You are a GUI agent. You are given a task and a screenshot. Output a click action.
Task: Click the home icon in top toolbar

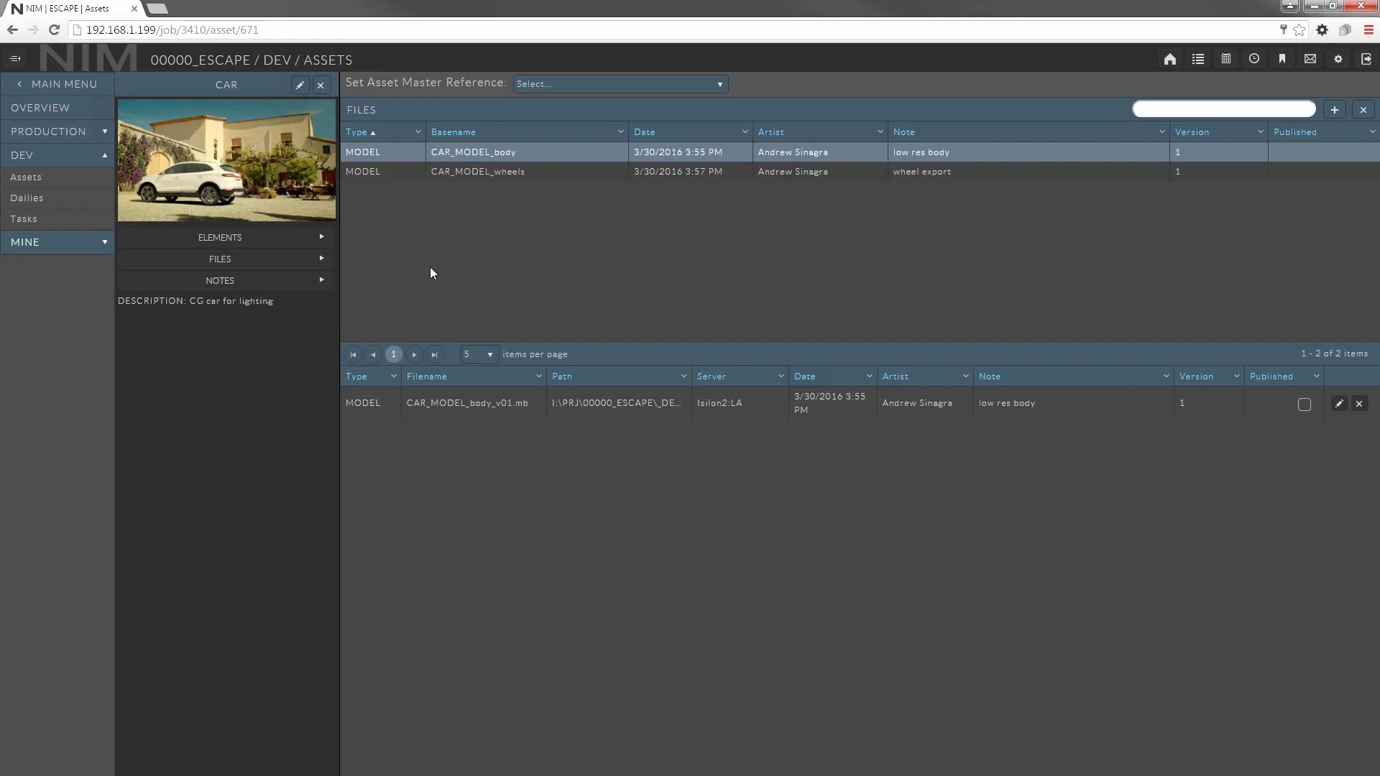[x=1170, y=59]
